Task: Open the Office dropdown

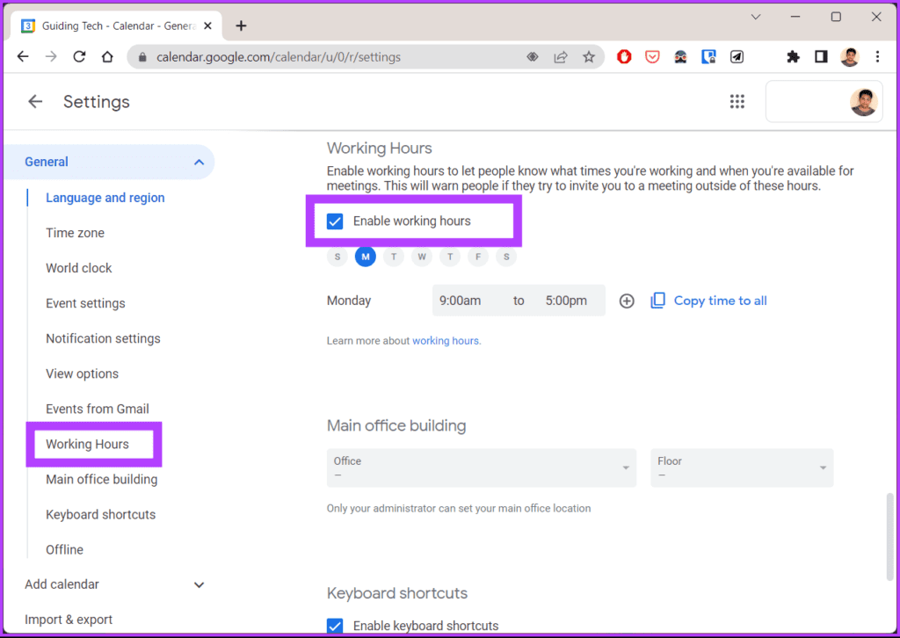Action: (482, 468)
